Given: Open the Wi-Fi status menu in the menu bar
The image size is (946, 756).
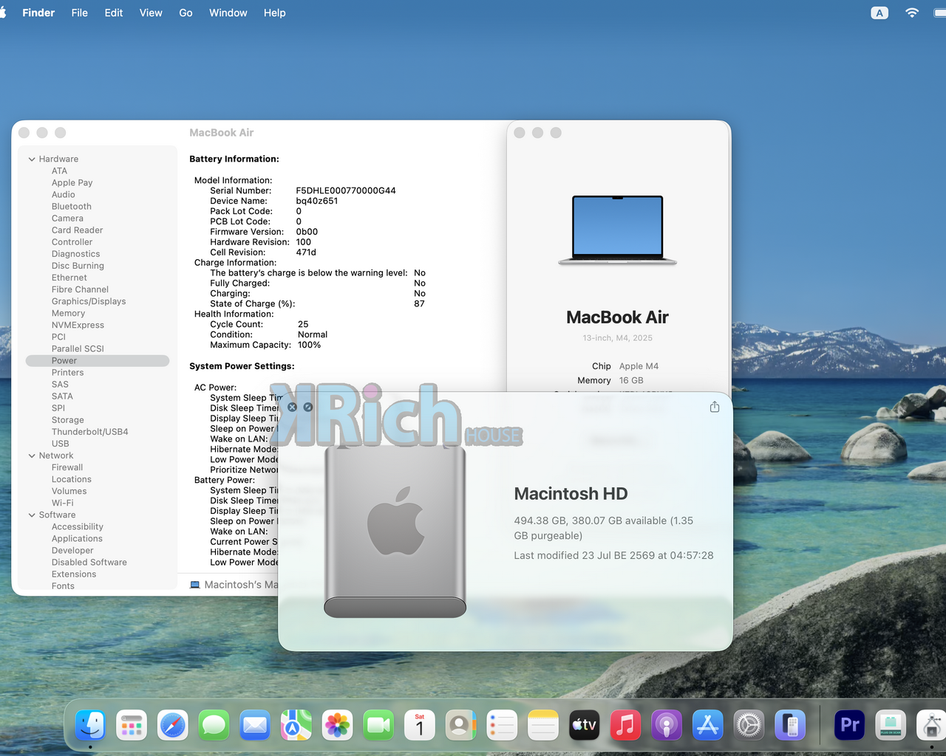Looking at the screenshot, I should point(912,13).
